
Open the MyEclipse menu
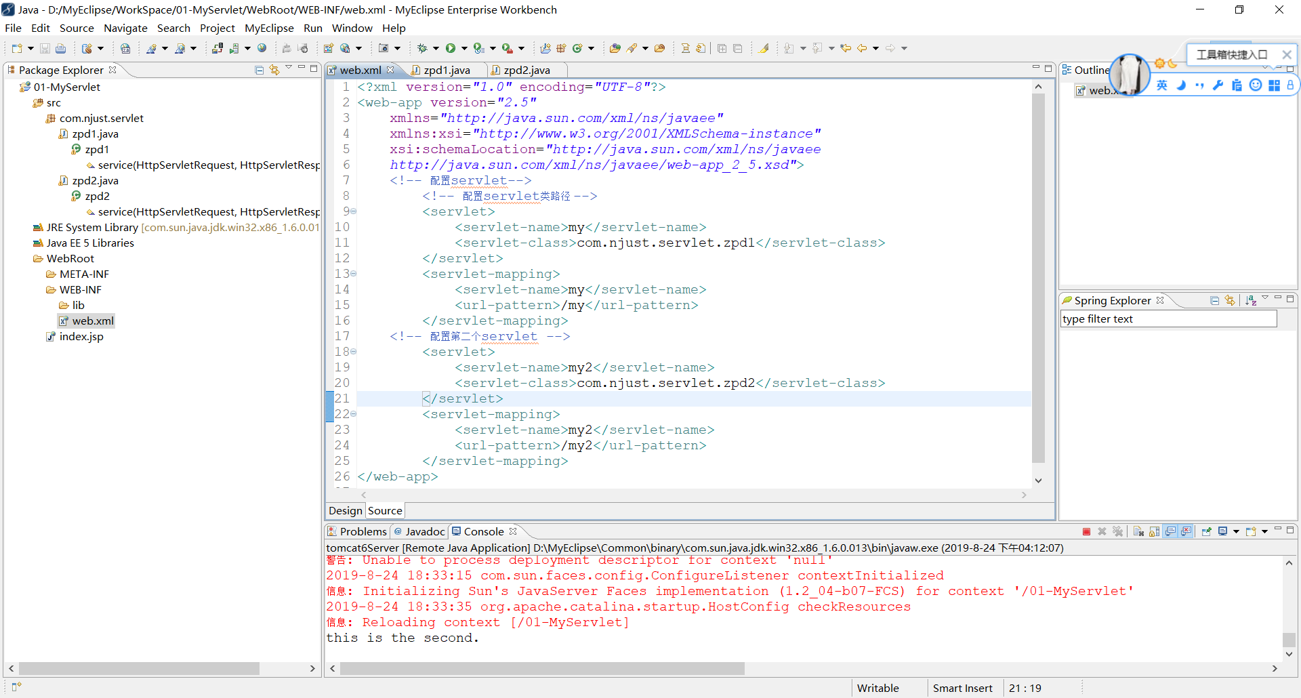click(269, 28)
